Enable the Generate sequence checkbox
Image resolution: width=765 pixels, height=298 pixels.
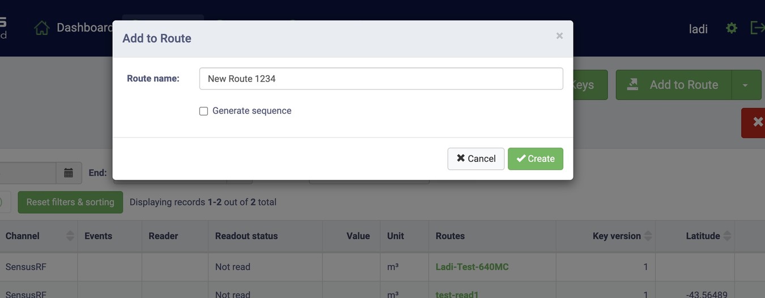pyautogui.click(x=203, y=111)
